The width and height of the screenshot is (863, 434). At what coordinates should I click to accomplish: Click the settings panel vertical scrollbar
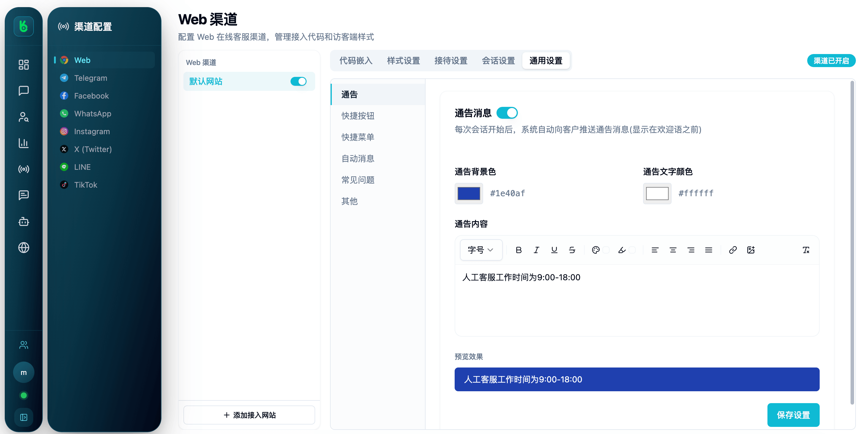point(852,243)
